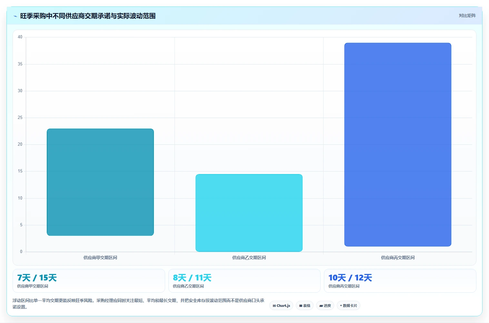Click the y-axis value 25
This screenshot has width=489, height=323.
[x=20, y=118]
